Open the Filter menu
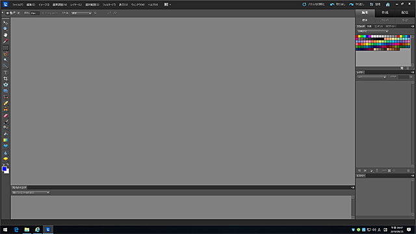The image size is (416, 234). [x=109, y=5]
